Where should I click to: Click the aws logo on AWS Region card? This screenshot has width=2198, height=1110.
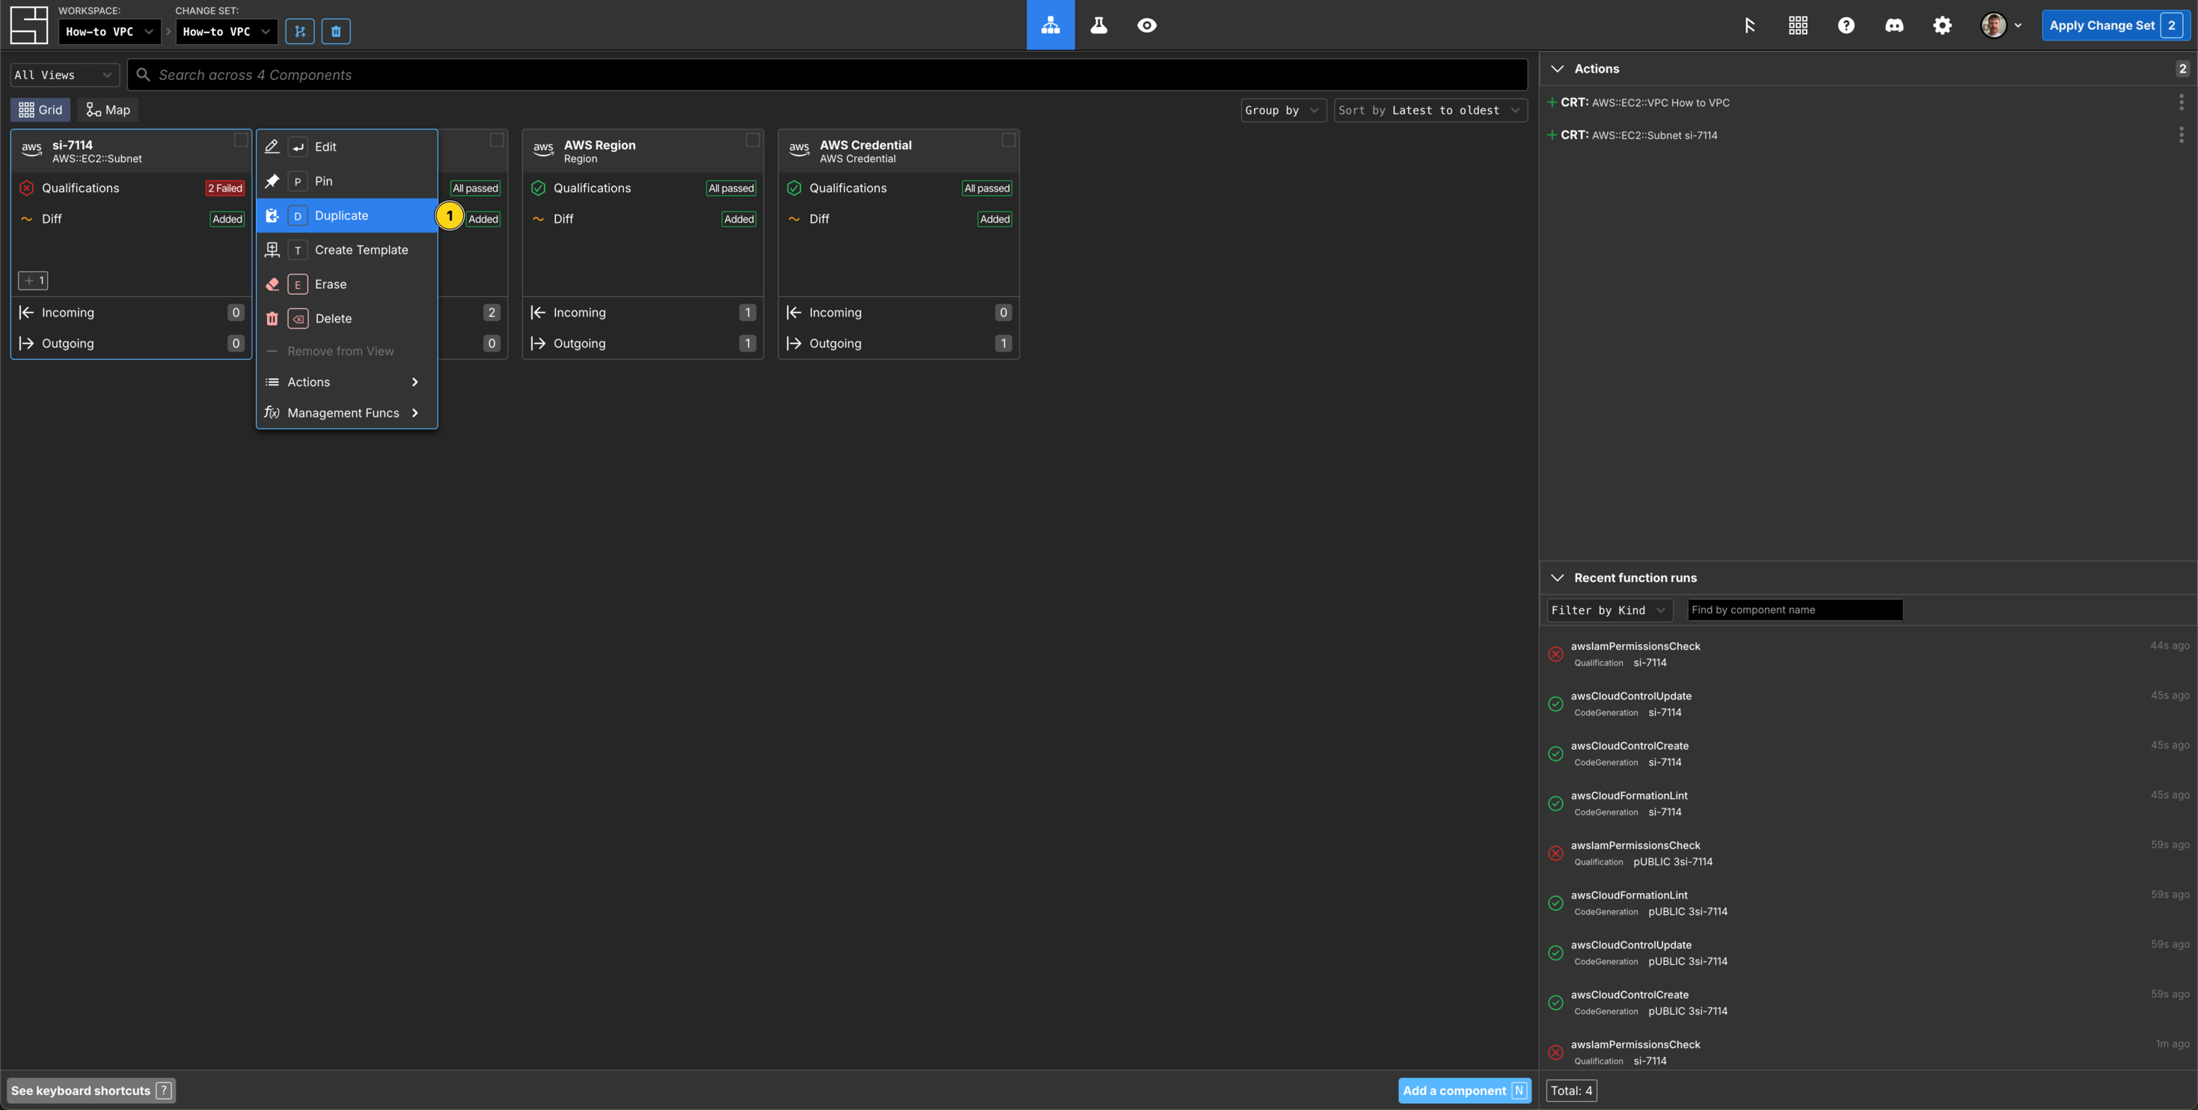(544, 150)
